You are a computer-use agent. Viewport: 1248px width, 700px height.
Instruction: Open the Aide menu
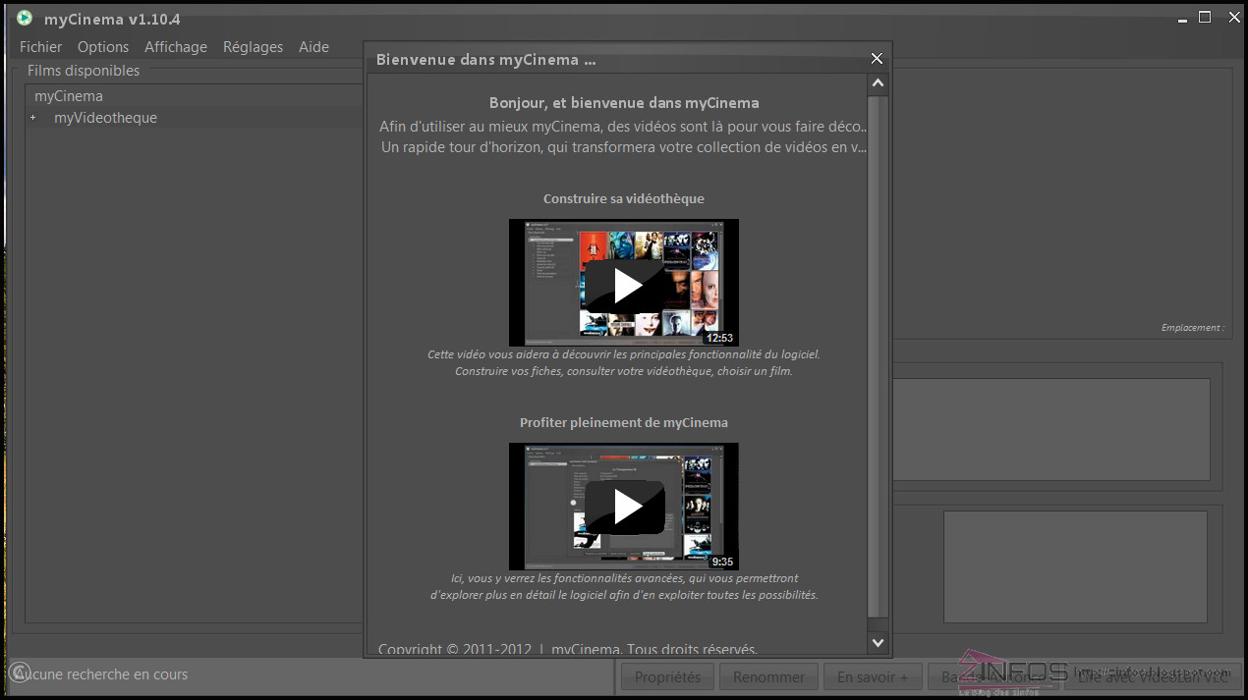click(x=313, y=46)
